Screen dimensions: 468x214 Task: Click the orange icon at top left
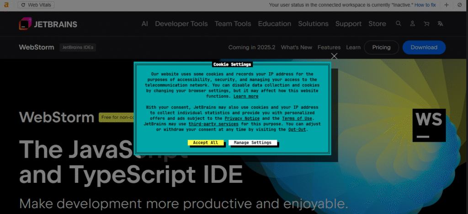pyautogui.click(x=6, y=5)
